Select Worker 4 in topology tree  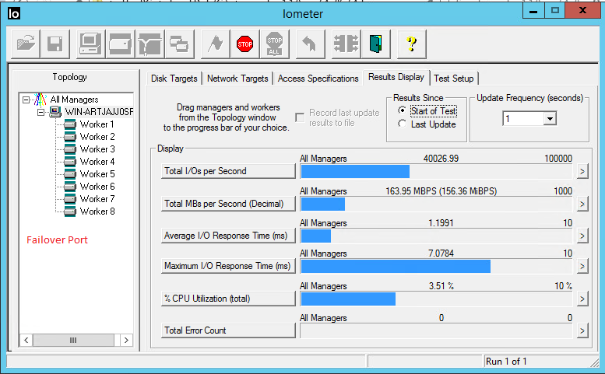pyautogui.click(x=97, y=162)
